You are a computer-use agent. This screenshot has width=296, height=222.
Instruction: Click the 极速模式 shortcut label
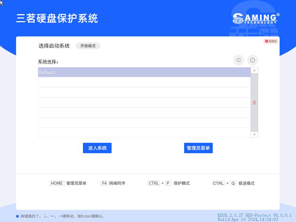pyautogui.click(x=246, y=183)
